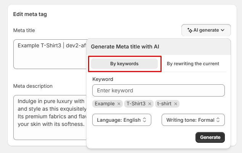Select the "By keywords" tab

(124, 64)
